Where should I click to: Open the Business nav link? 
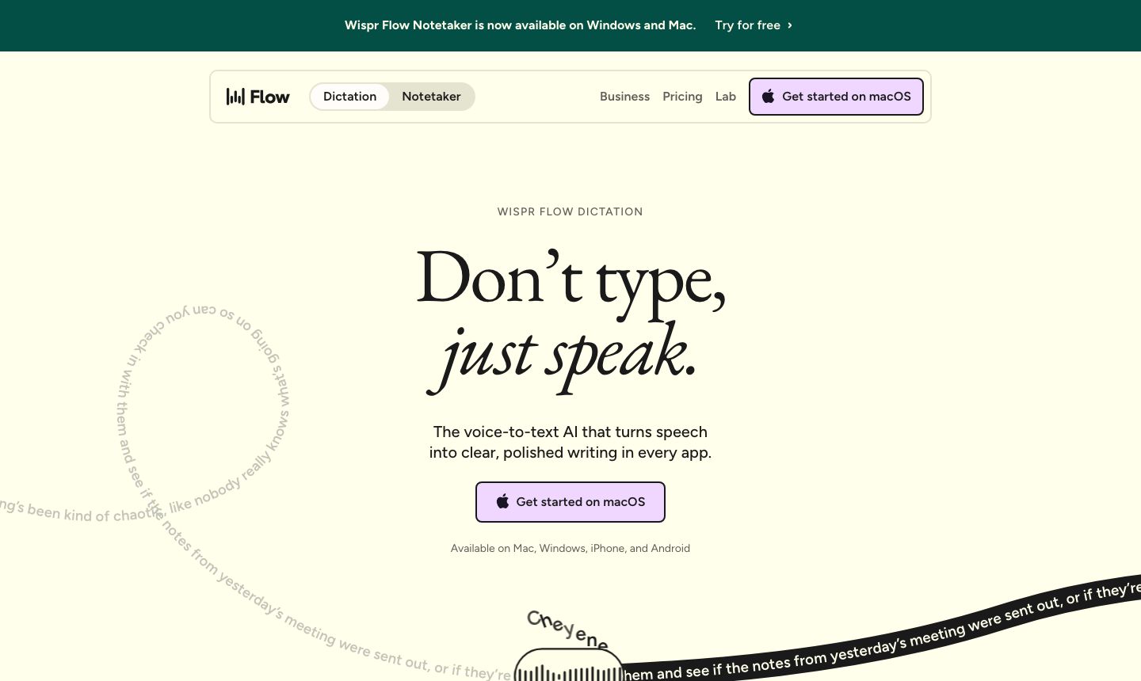(x=624, y=97)
